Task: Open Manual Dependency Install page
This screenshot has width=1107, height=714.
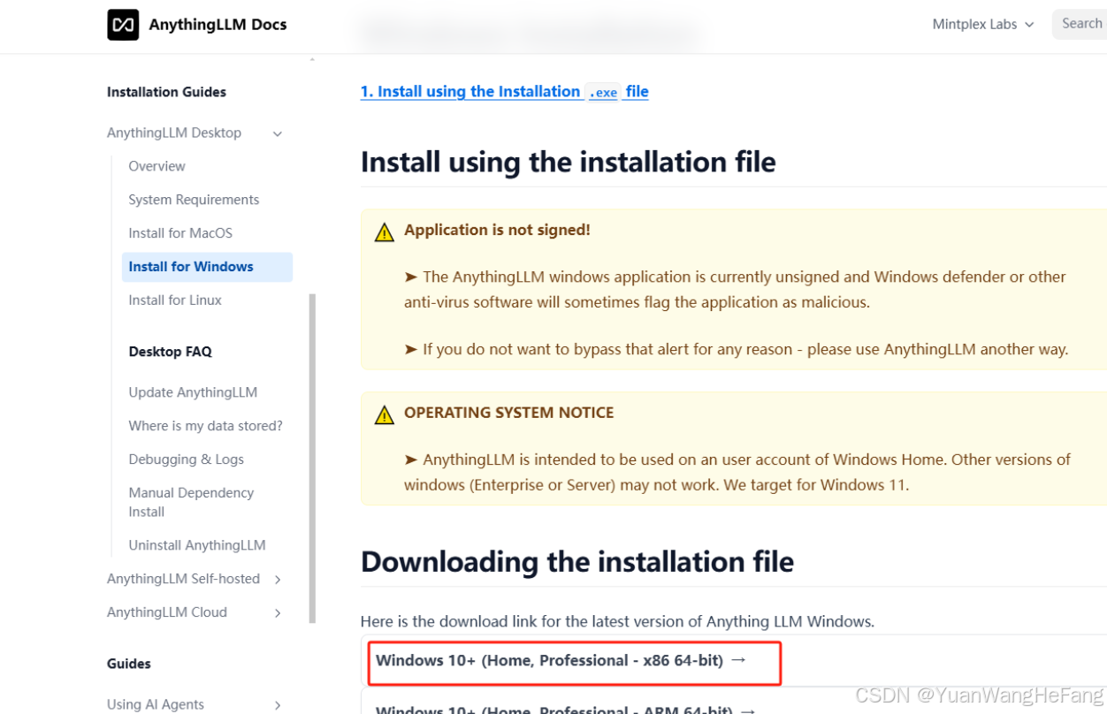Action: pos(191,502)
